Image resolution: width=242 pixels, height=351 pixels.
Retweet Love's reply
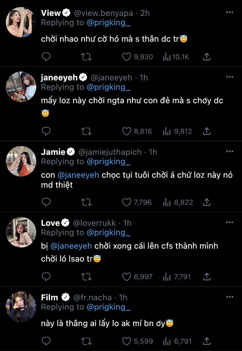pos(86,277)
